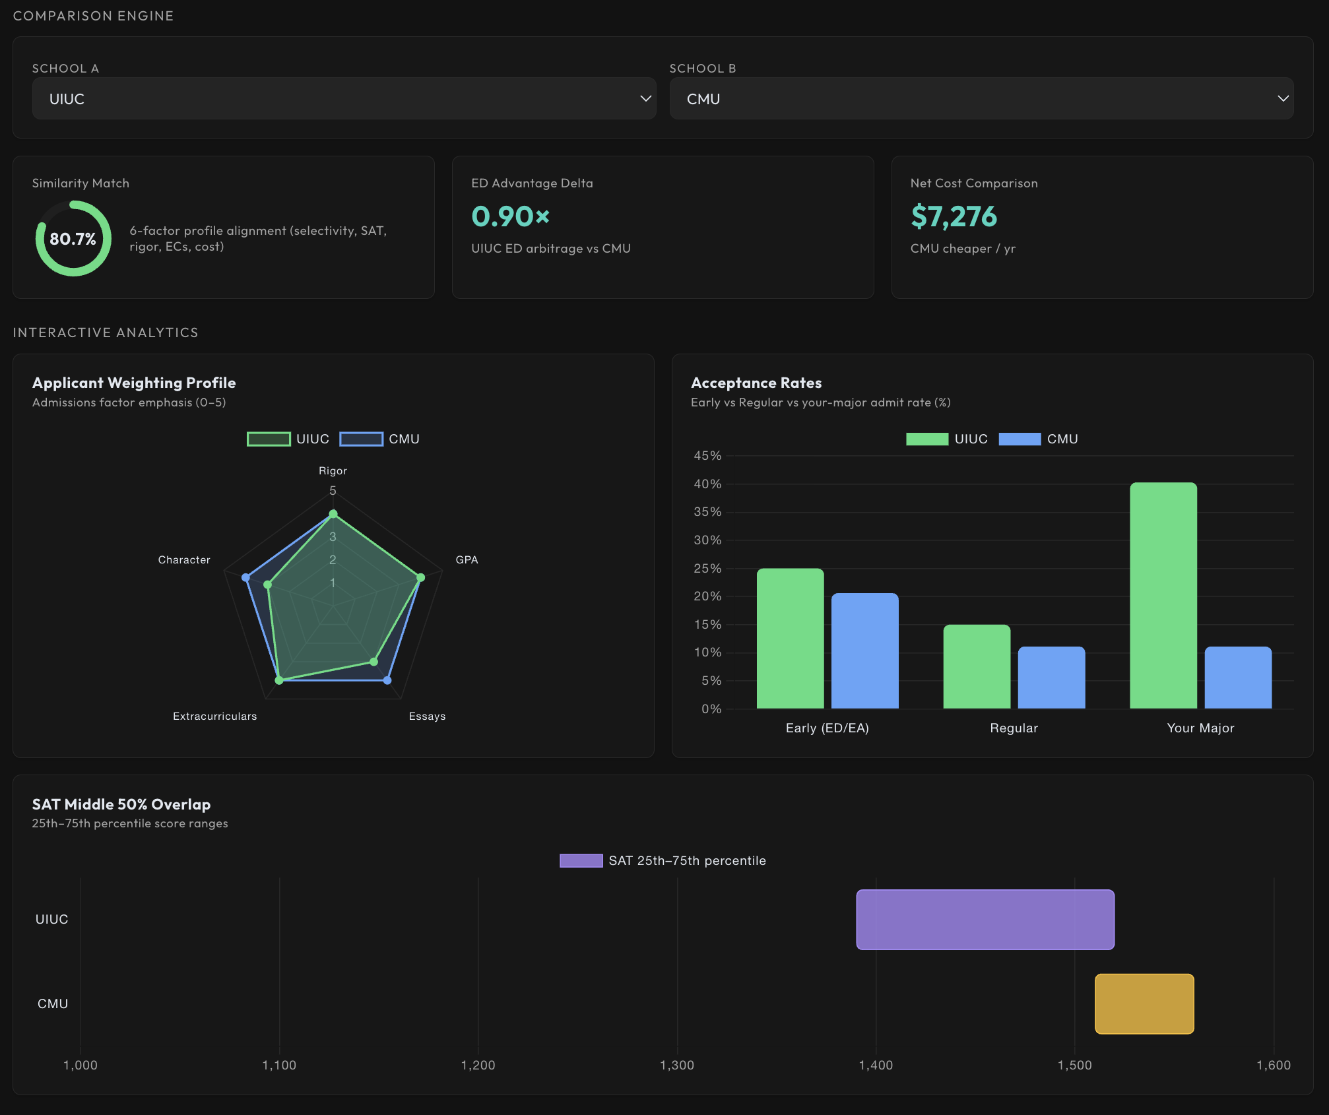Click the UIUC Your Major green bar
The image size is (1329, 1115).
point(1163,595)
